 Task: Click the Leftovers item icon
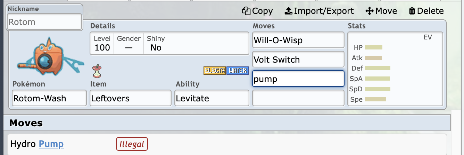[x=96, y=70]
